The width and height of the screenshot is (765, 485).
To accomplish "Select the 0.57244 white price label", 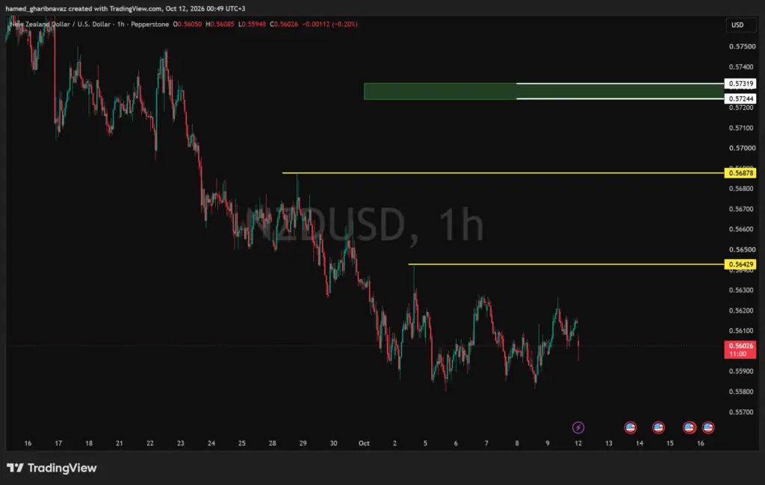I will pyautogui.click(x=740, y=98).
